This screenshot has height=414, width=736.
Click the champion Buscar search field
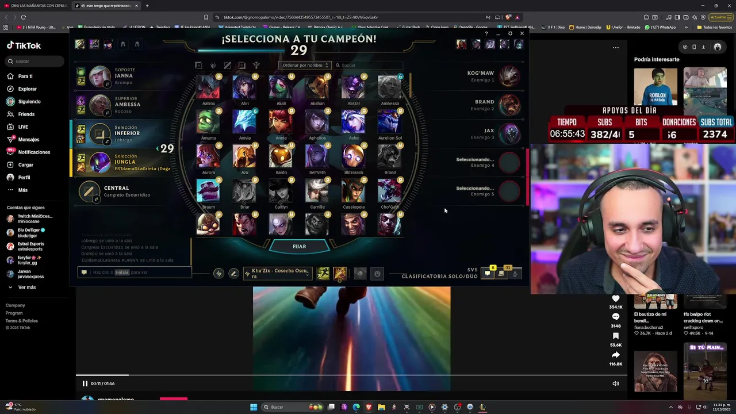tap(368, 65)
